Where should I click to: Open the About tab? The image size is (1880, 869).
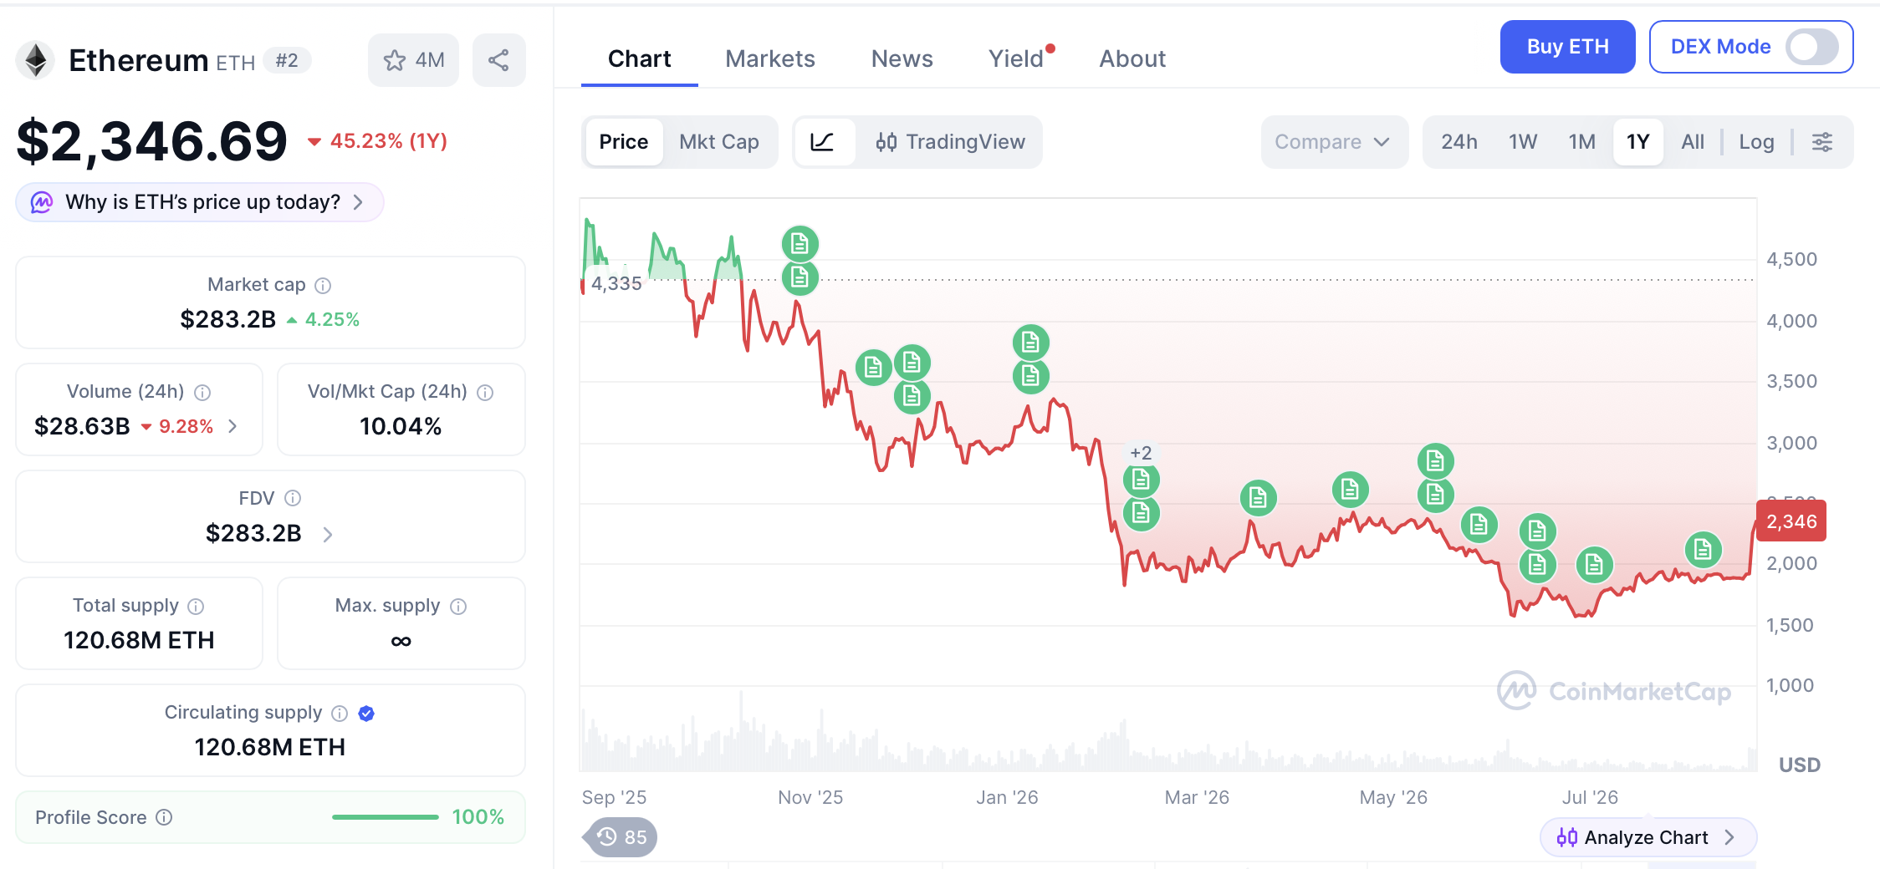[1132, 58]
